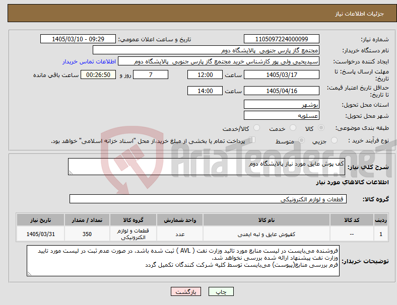Click the quantity cell 350
397x305 pixels.
coord(87,234)
